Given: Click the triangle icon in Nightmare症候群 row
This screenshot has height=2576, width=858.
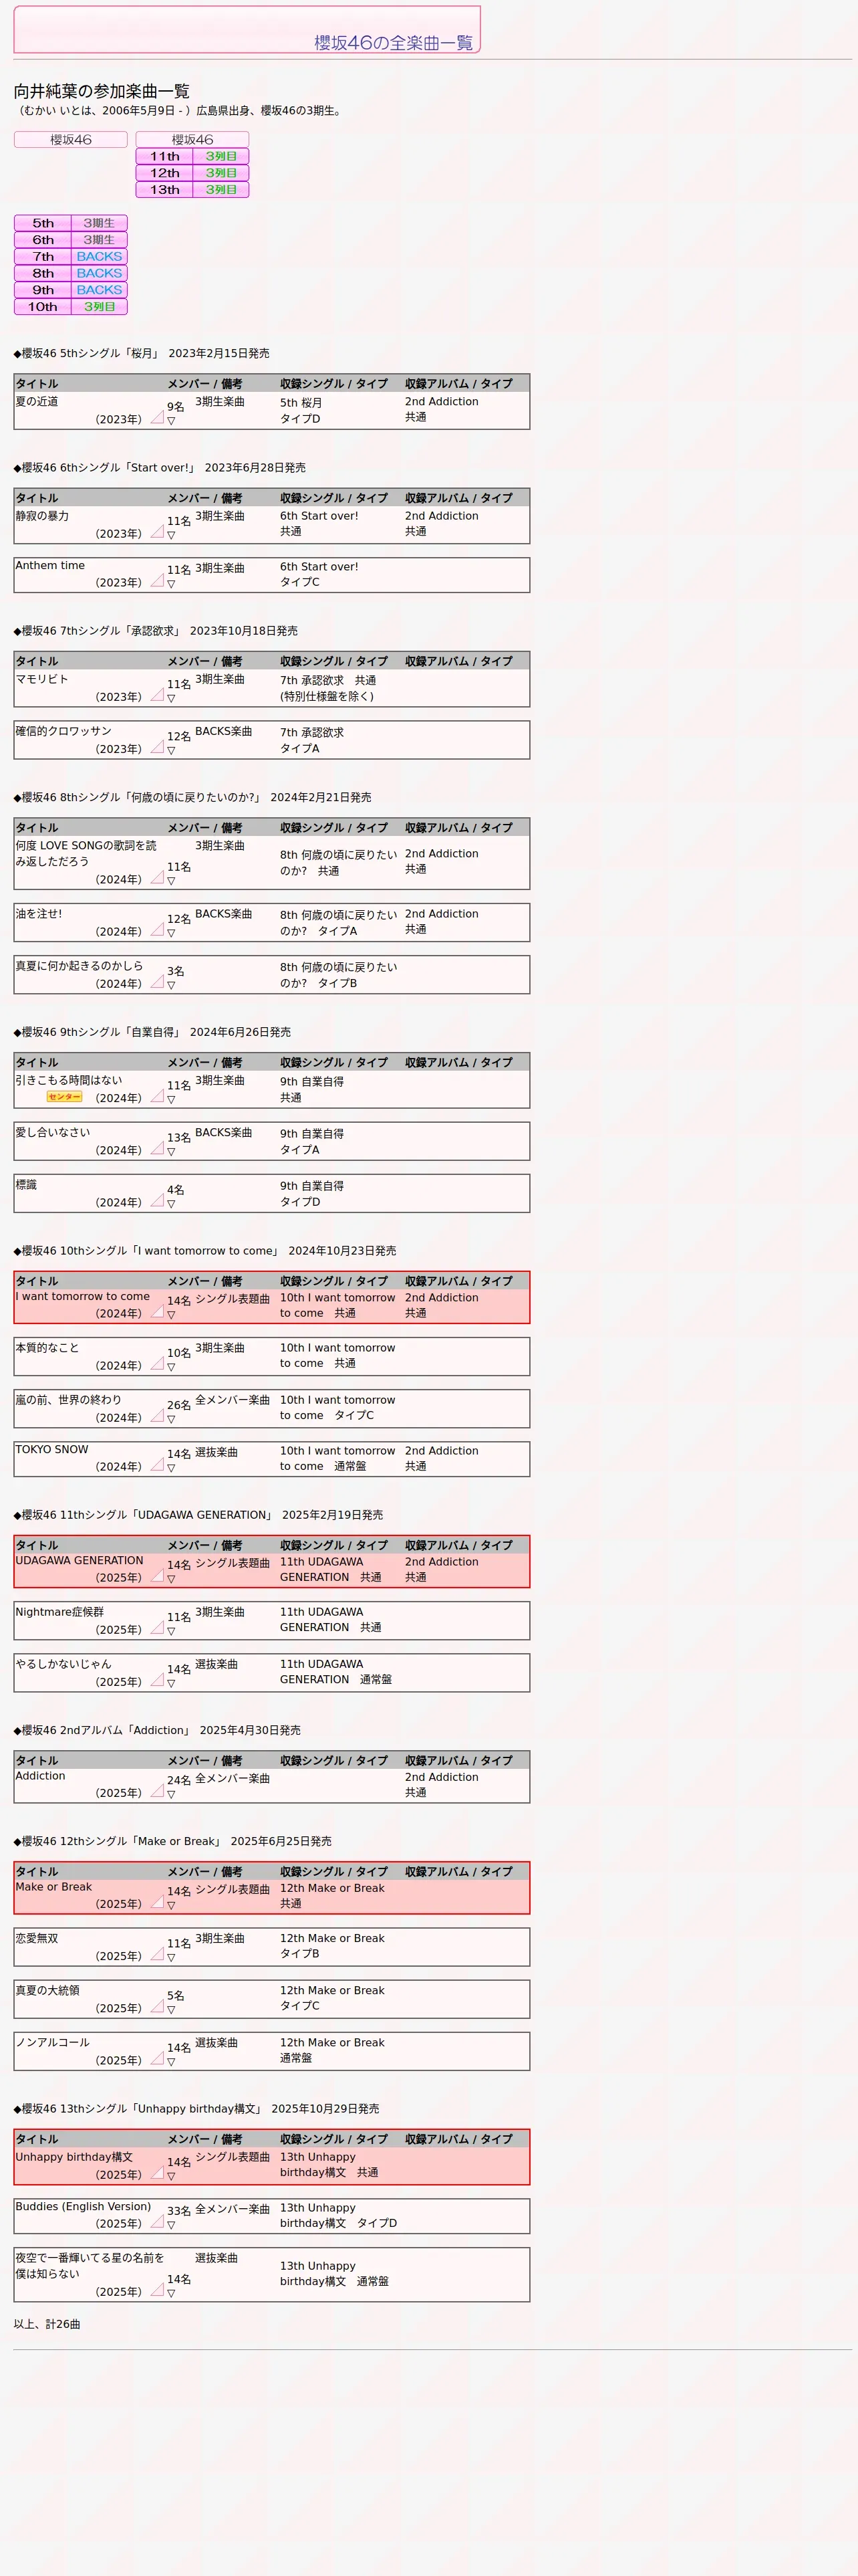Looking at the screenshot, I should [157, 1628].
